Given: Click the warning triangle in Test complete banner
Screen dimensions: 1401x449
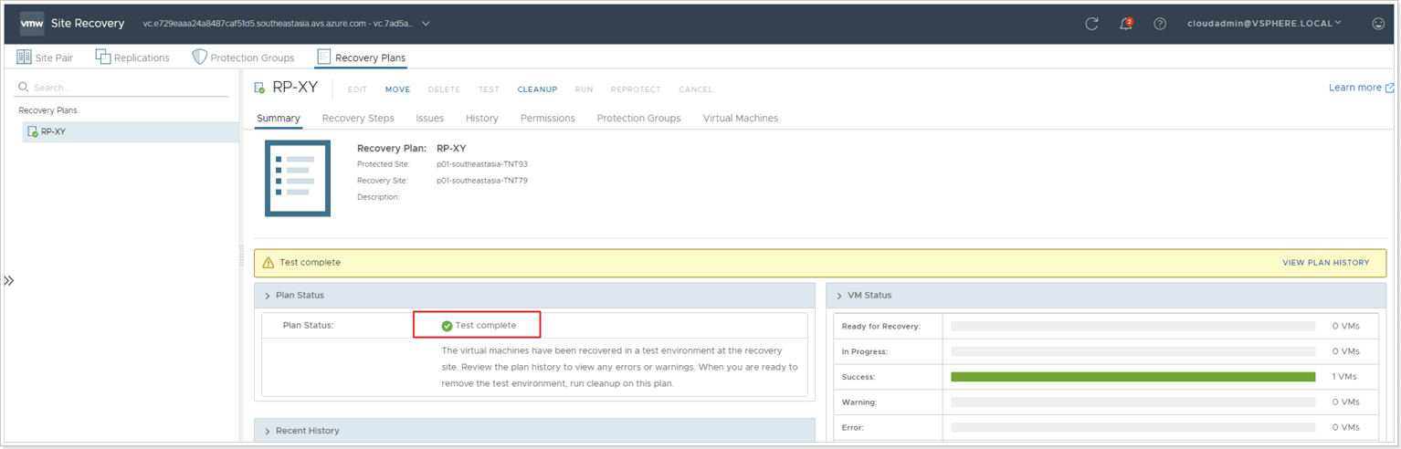Looking at the screenshot, I should pos(269,263).
